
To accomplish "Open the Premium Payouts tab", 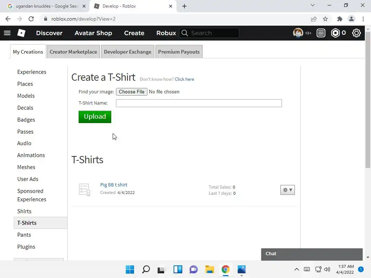I will pos(179,51).
